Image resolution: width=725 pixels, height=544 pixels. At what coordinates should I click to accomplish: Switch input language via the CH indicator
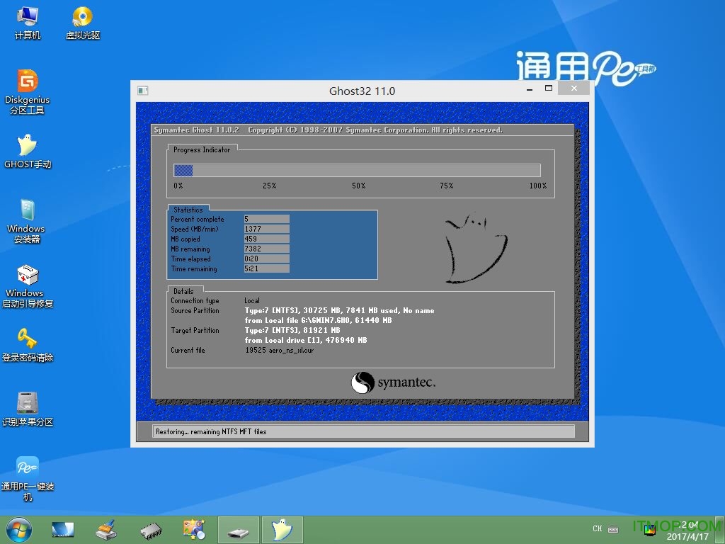coord(597,529)
